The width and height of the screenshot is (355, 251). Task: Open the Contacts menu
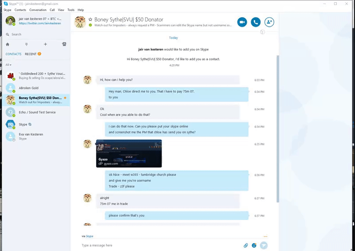pyautogui.click(x=20, y=10)
